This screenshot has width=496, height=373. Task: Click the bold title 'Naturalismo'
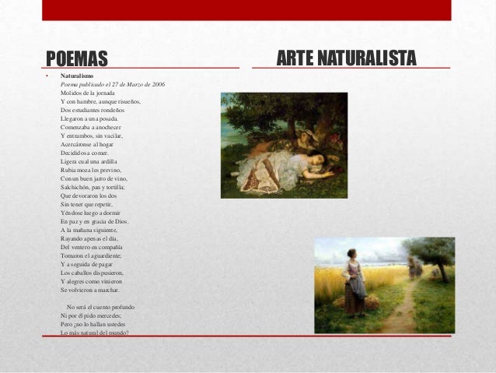coord(77,76)
